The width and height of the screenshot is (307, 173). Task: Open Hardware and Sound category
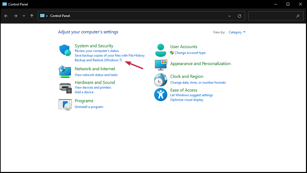pos(95,82)
